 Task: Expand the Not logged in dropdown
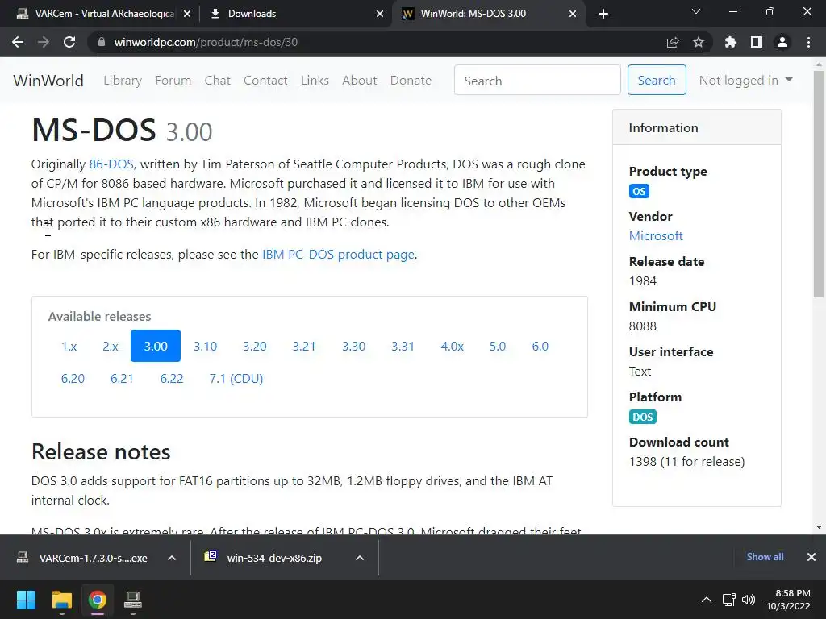click(745, 80)
